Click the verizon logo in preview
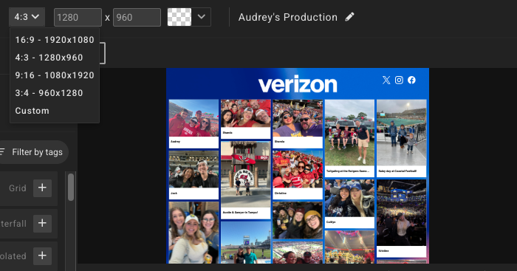The image size is (517, 271). pyautogui.click(x=298, y=85)
